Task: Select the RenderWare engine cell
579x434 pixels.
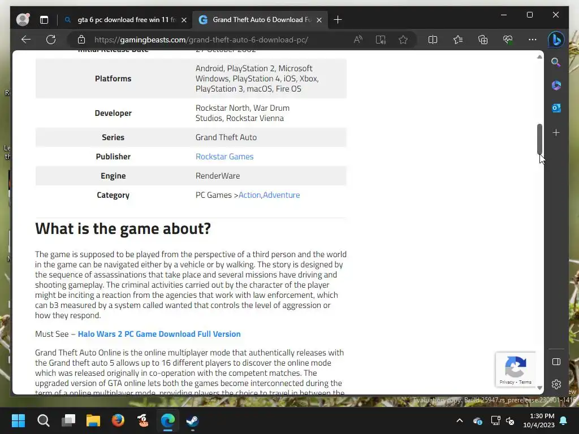Action: [x=218, y=176]
